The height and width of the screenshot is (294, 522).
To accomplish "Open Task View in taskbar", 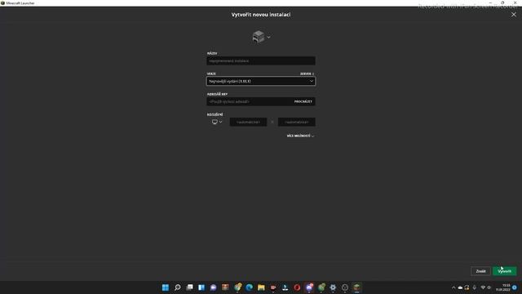I will 189,287.
